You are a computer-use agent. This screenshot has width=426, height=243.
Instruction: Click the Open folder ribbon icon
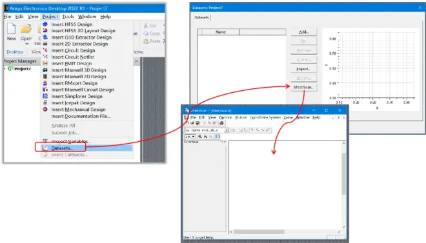click(26, 28)
